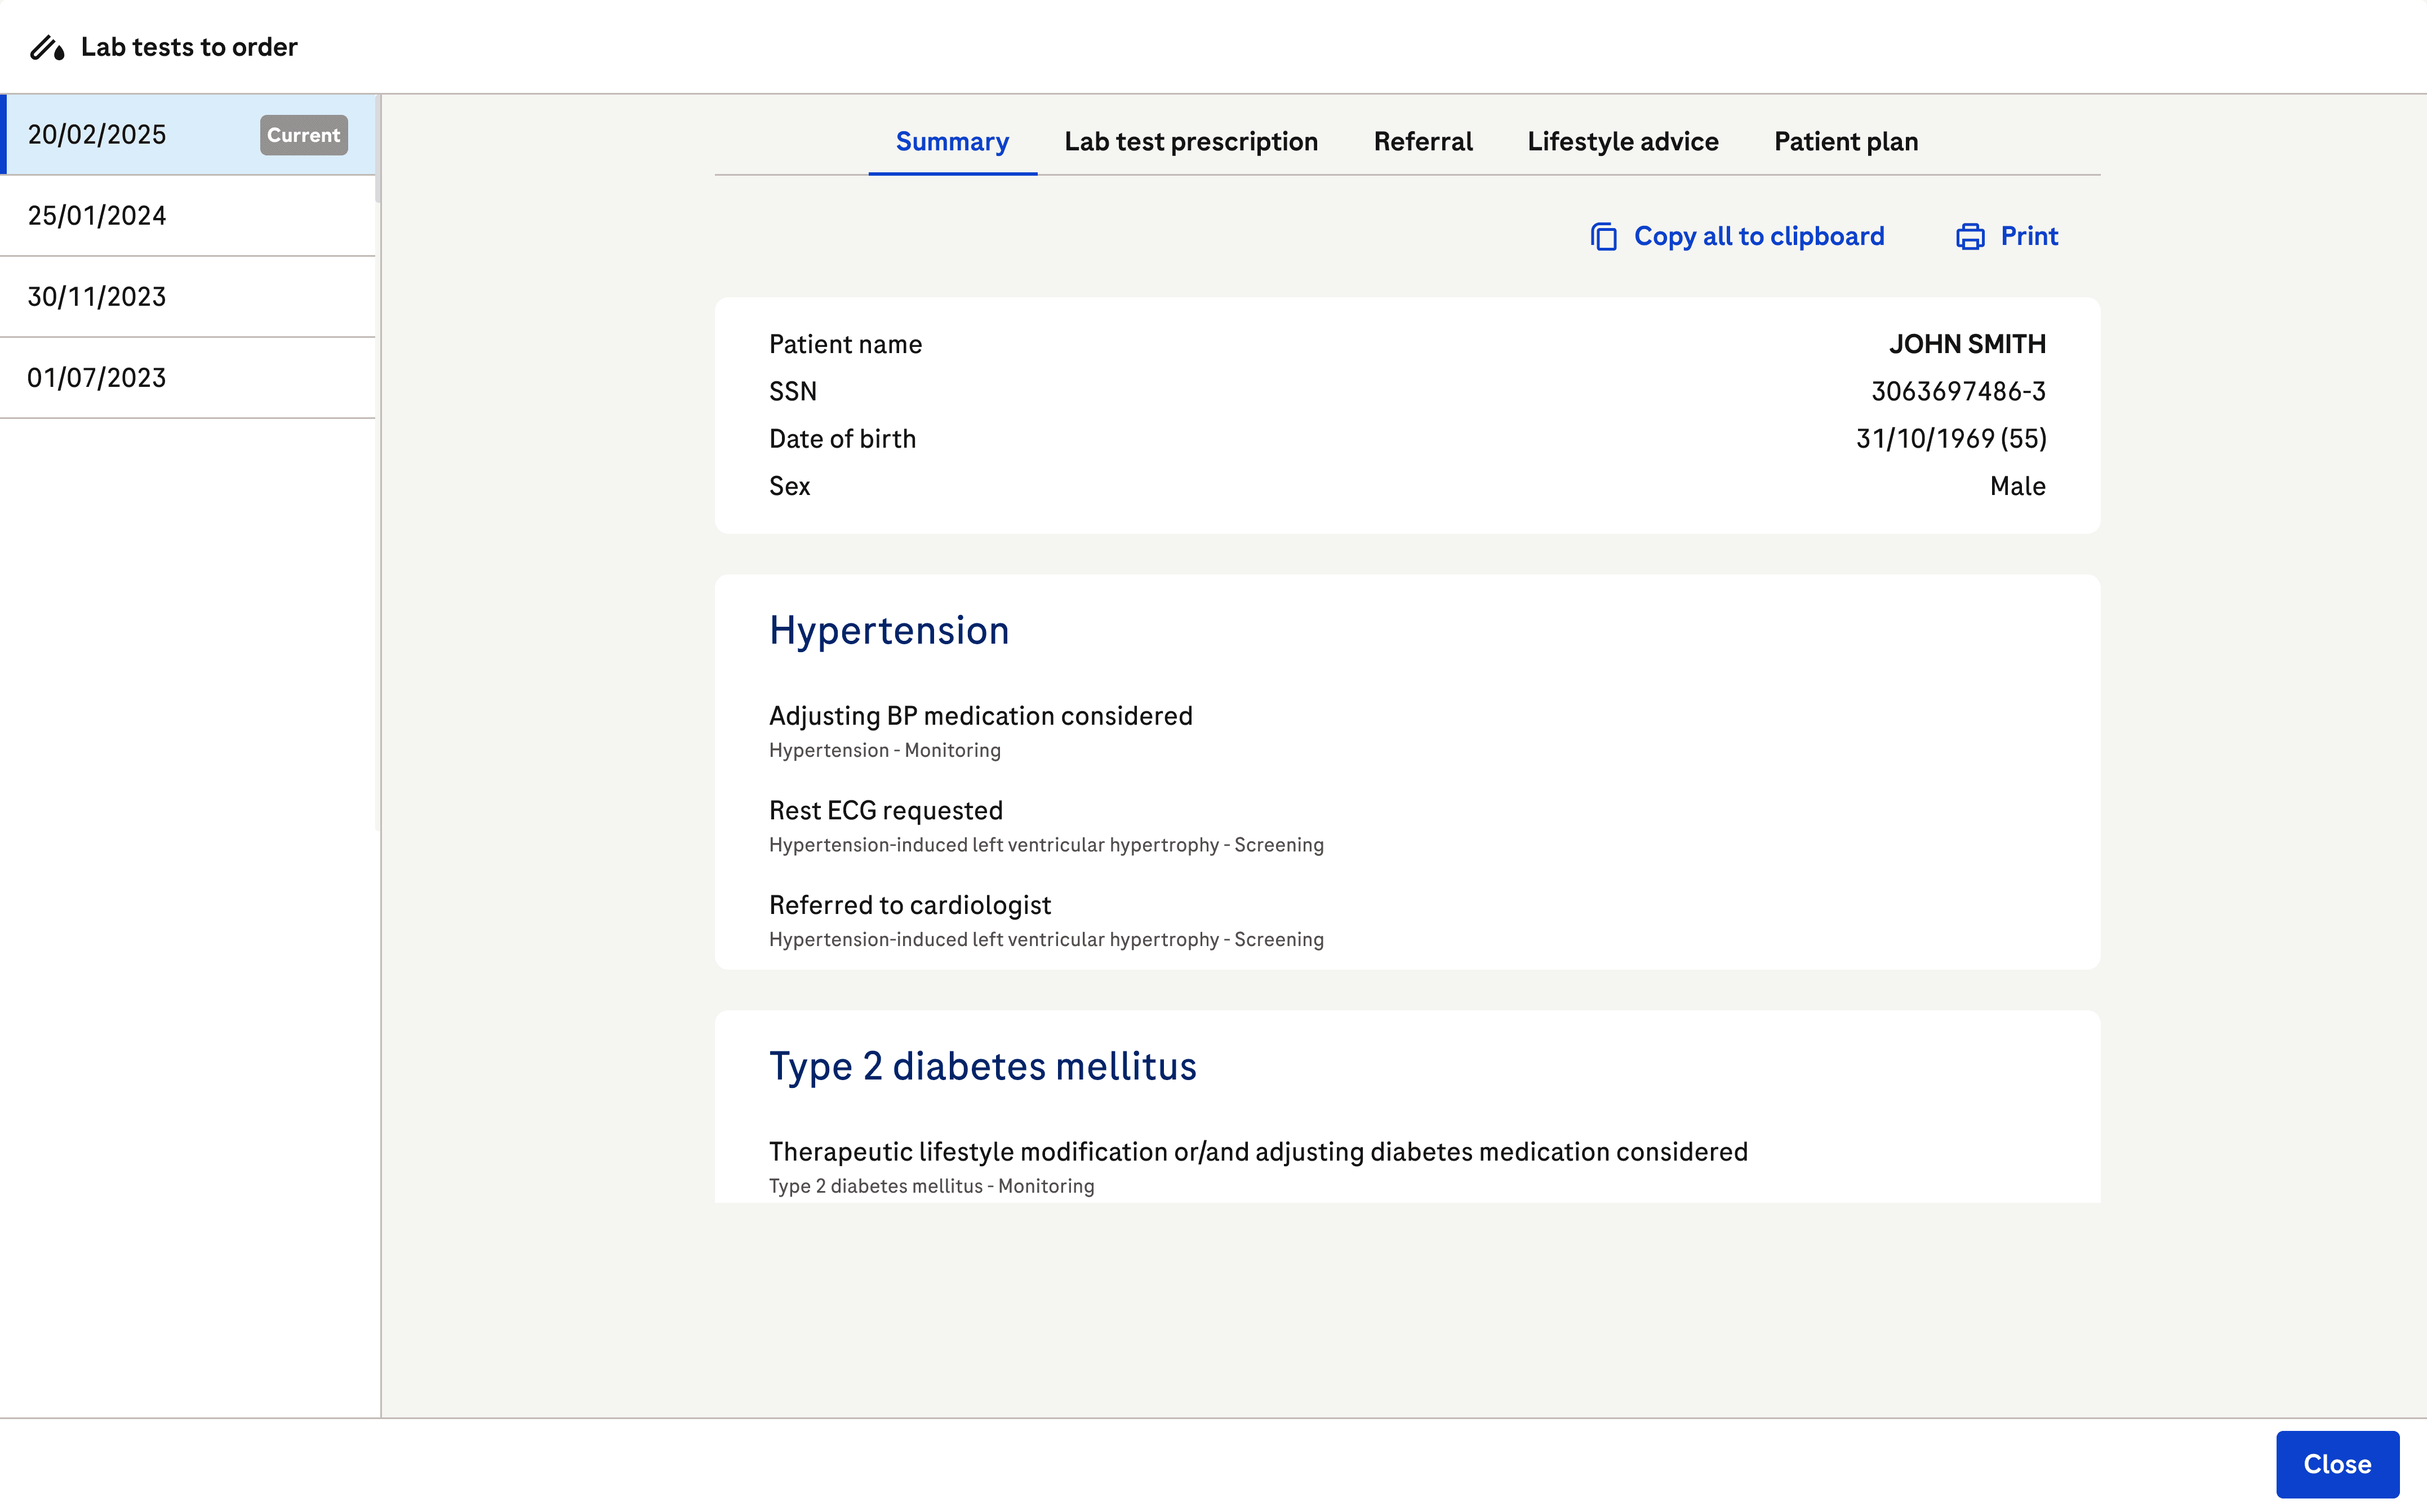The image size is (2427, 1512).
Task: Click the SSN number value
Action: point(1958,391)
